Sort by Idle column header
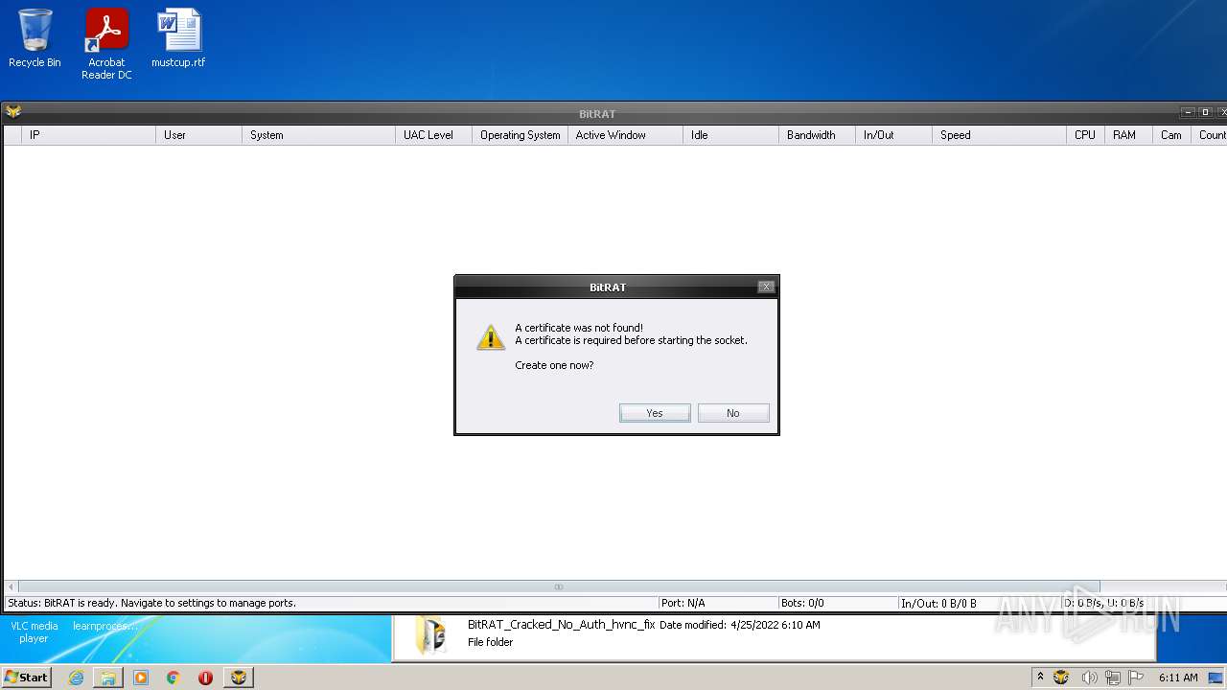This screenshot has width=1227, height=690. click(x=730, y=135)
